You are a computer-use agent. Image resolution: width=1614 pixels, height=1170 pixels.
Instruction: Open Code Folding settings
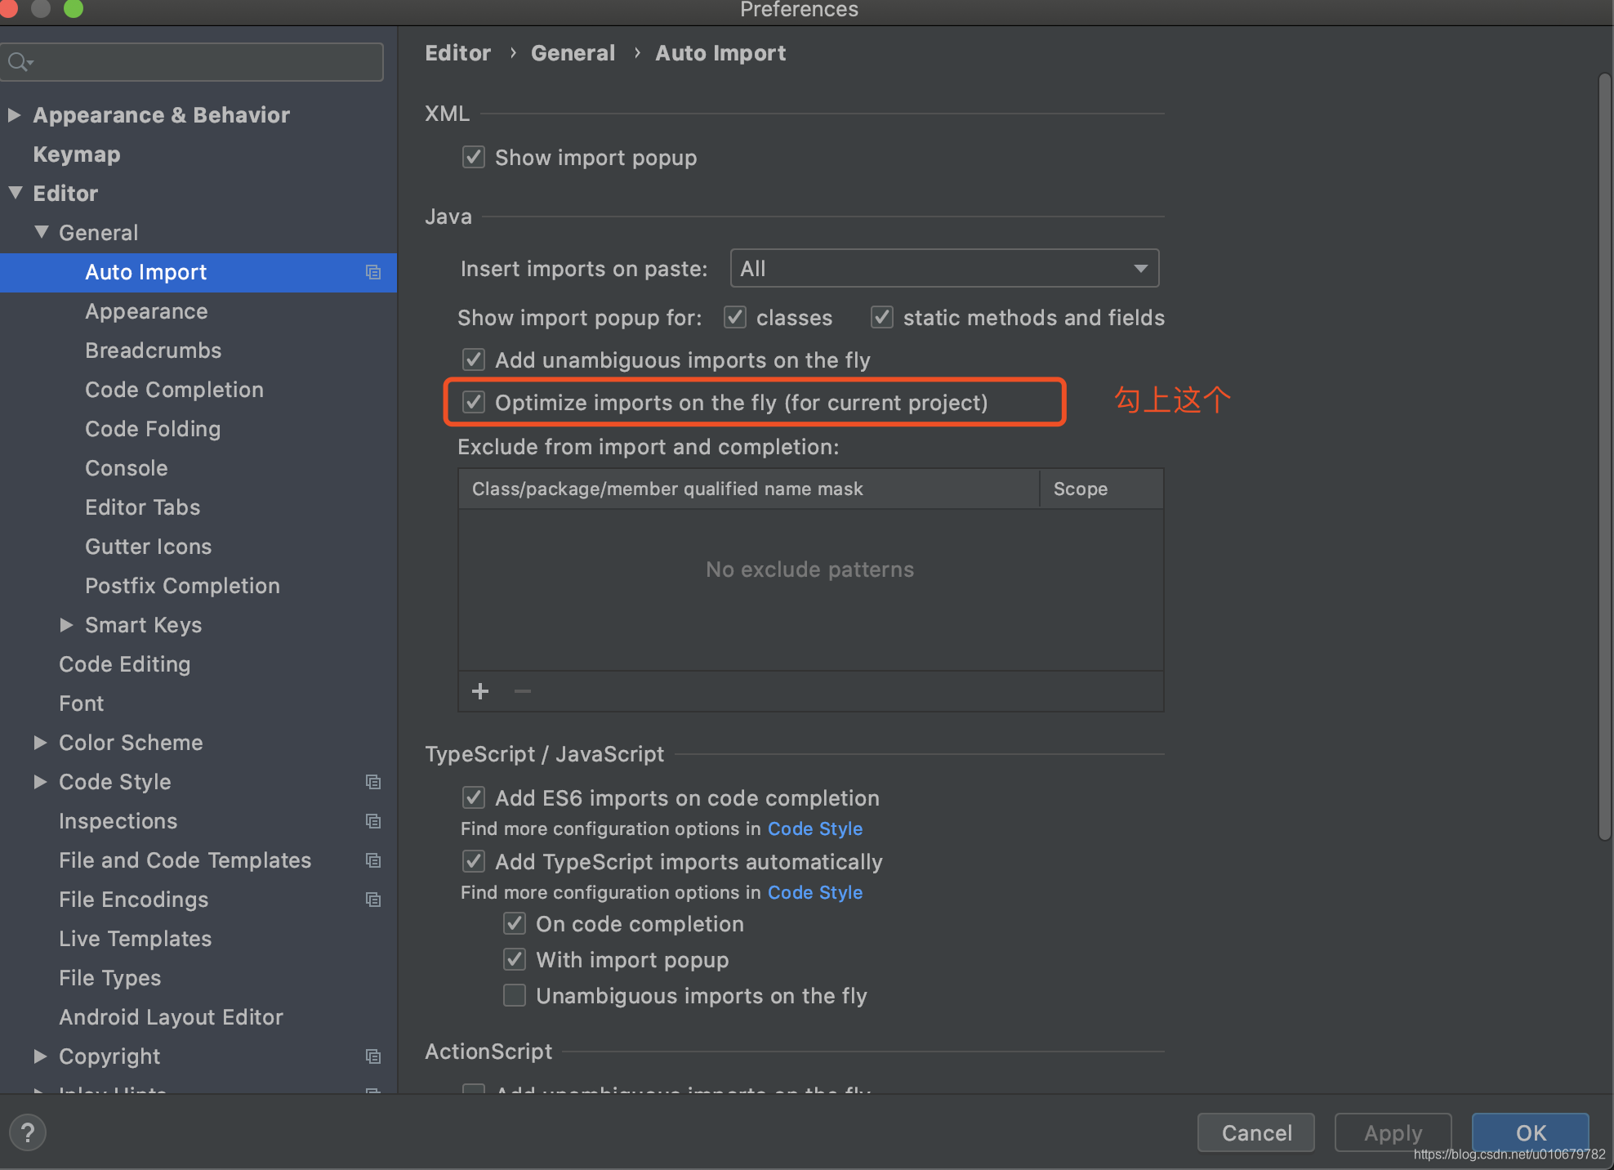[x=153, y=429]
